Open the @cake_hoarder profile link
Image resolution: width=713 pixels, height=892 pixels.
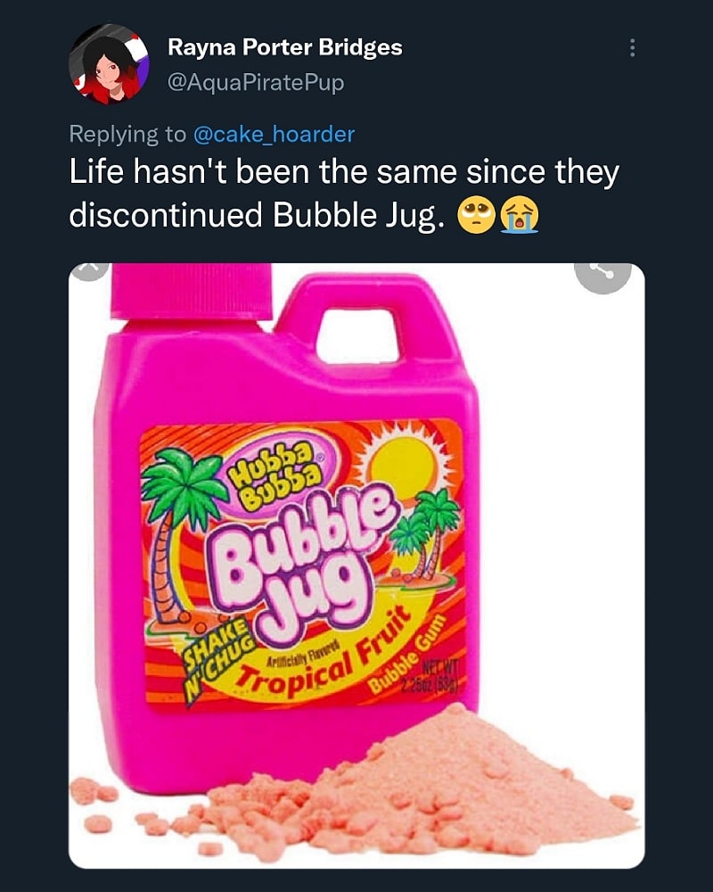(x=274, y=135)
